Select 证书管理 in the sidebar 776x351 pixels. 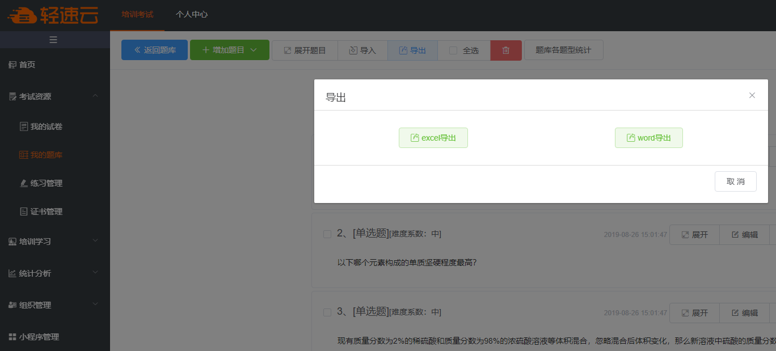click(46, 212)
